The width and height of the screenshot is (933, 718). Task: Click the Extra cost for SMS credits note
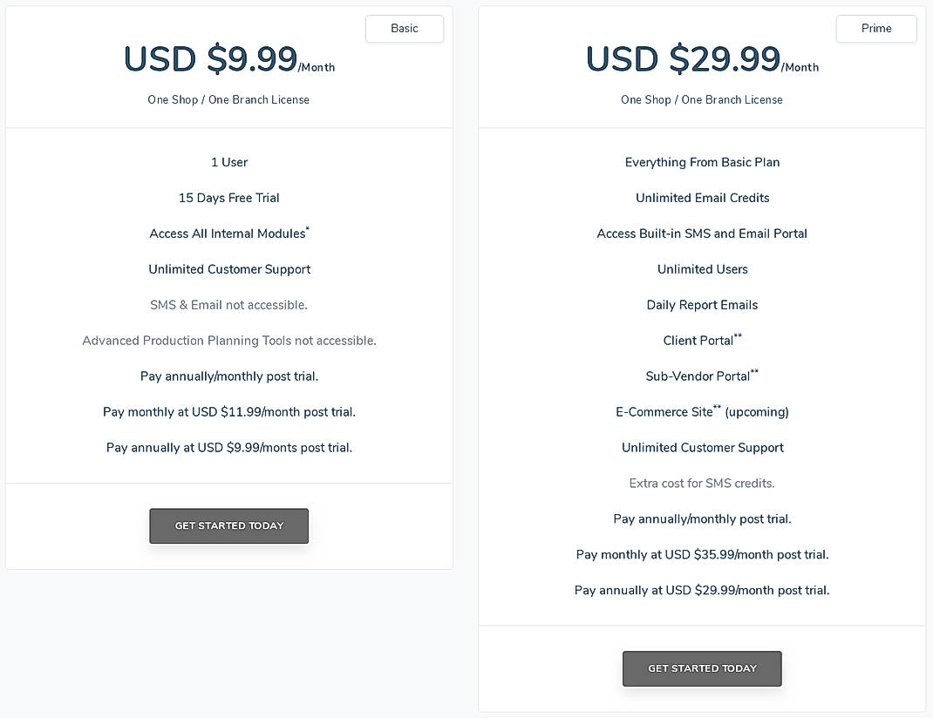click(x=702, y=483)
